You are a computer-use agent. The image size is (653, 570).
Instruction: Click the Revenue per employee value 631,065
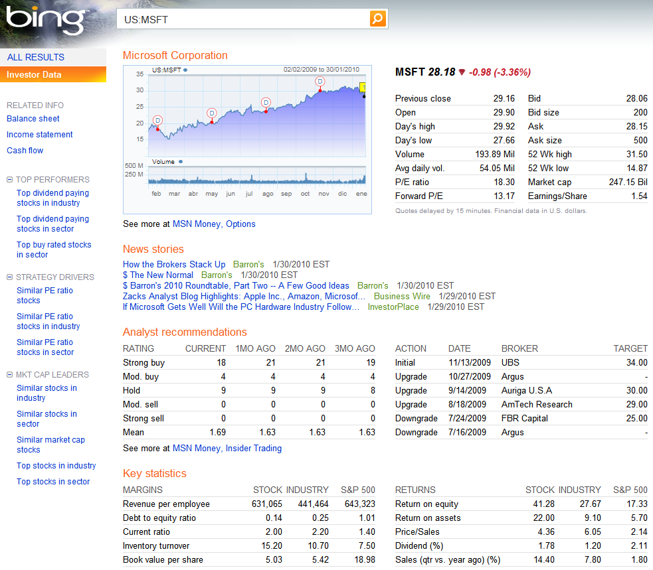click(x=267, y=504)
